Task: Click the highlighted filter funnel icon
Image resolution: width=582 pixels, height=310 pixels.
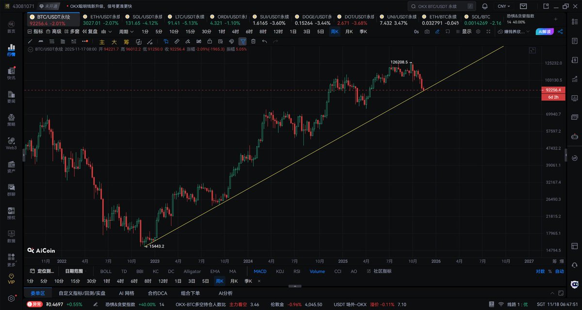Action: point(242,42)
